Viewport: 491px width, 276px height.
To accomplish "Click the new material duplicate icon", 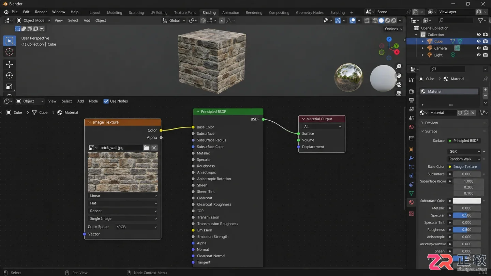I will 466,113.
